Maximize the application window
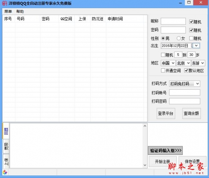 point(189,2)
